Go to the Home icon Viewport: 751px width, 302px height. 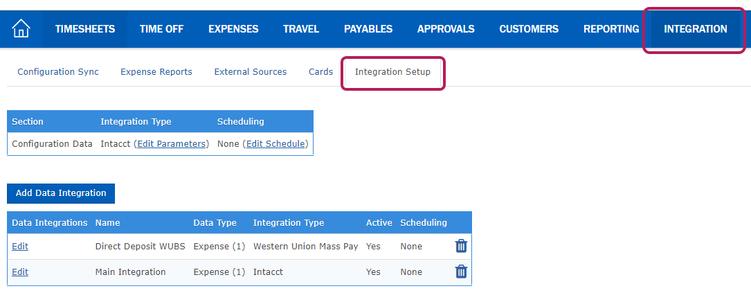pyautogui.click(x=21, y=29)
